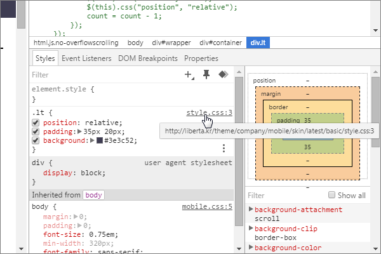The image size is (381, 254).
Task: Open color picker for #3e3c52 swatch
Action: point(100,140)
